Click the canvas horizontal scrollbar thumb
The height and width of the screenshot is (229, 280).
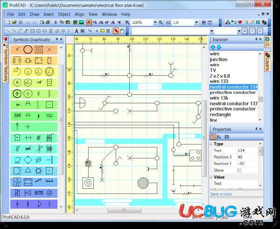(x=124, y=210)
